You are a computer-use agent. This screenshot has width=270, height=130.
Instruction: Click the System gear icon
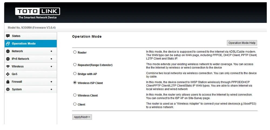tap(8, 89)
